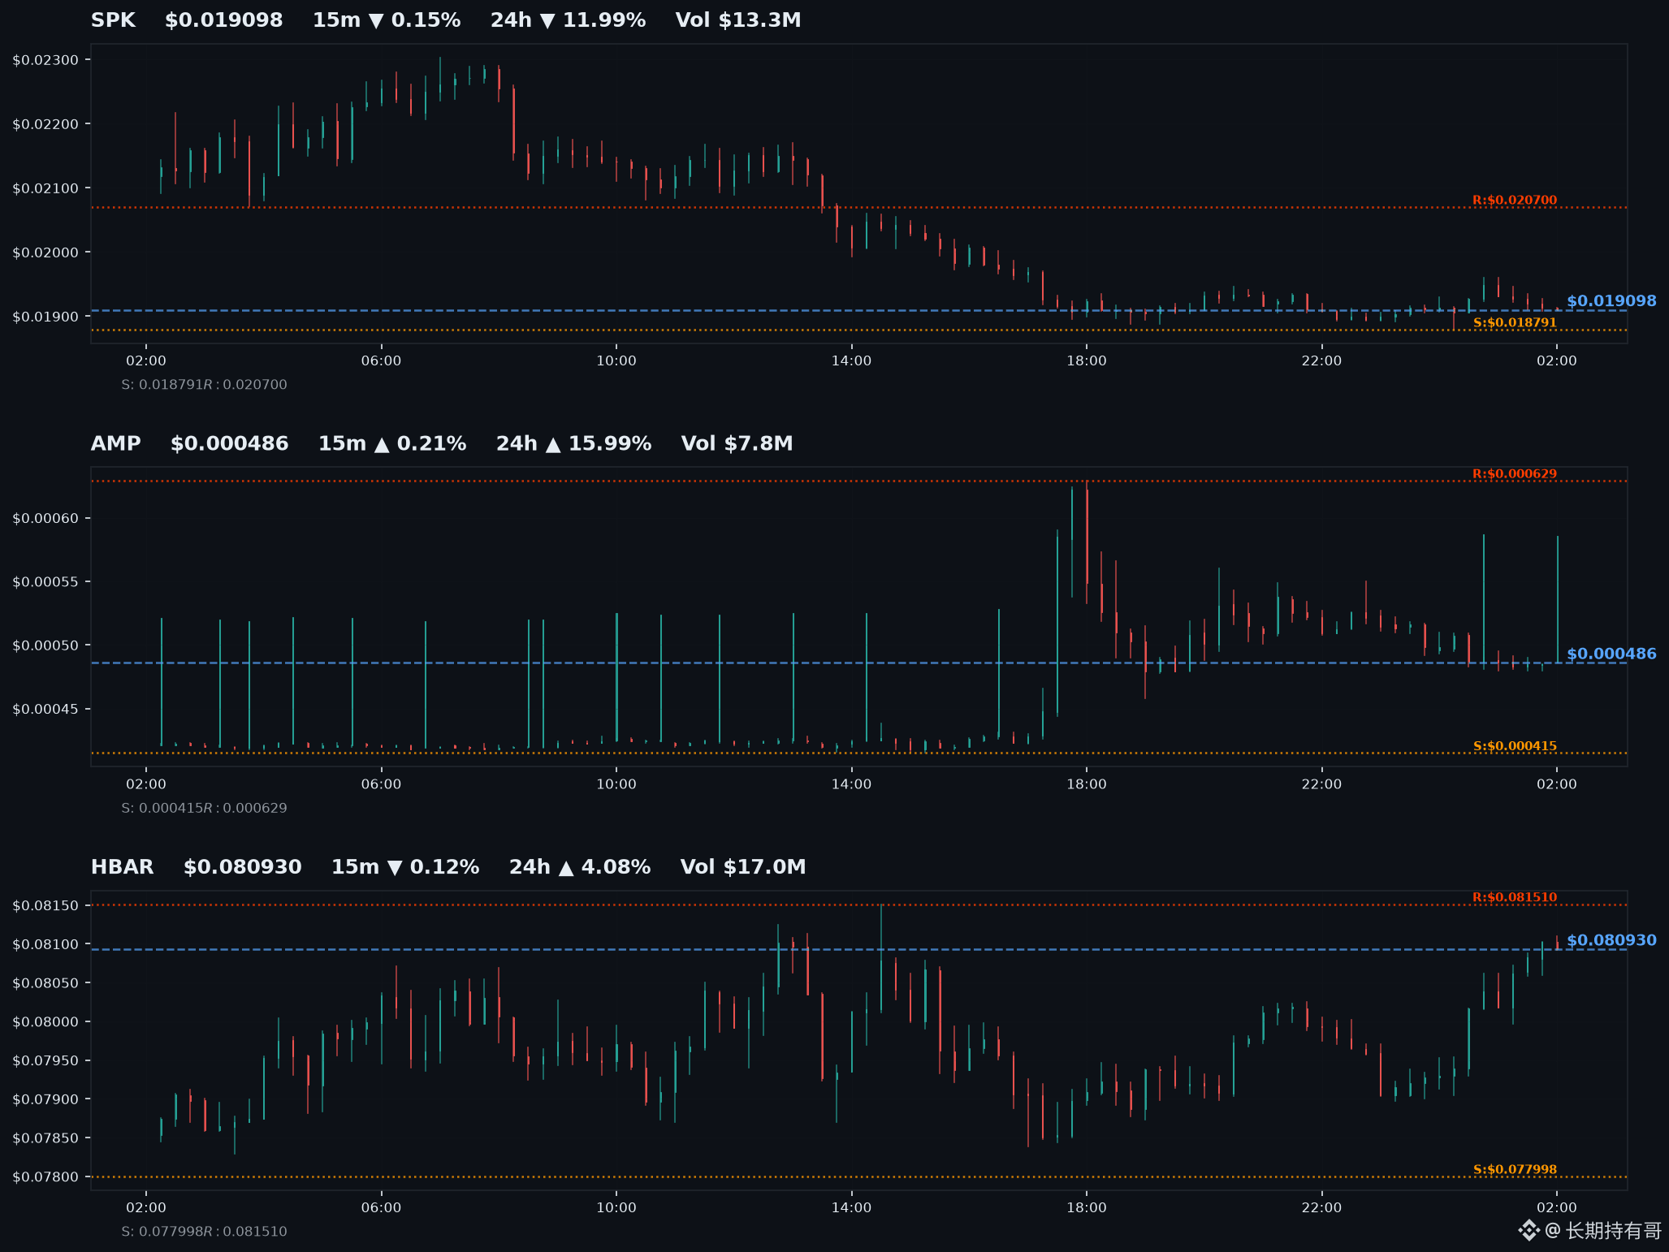Click AMP's 24h ▲ 15.99% change
The width and height of the screenshot is (1669, 1252).
[x=573, y=443]
